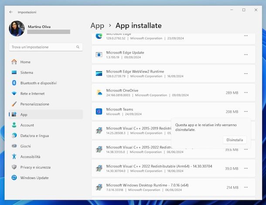Viewport: 266px width, 205px height.
Task: Select Microsoft Edge Update entry text
Action: coord(125,53)
